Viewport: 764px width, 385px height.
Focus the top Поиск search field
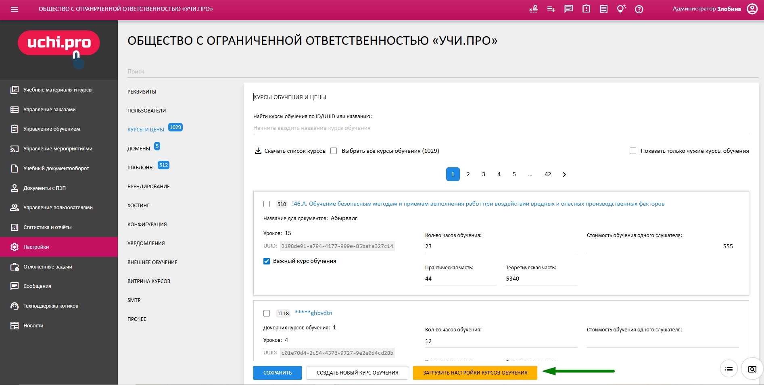coord(443,71)
